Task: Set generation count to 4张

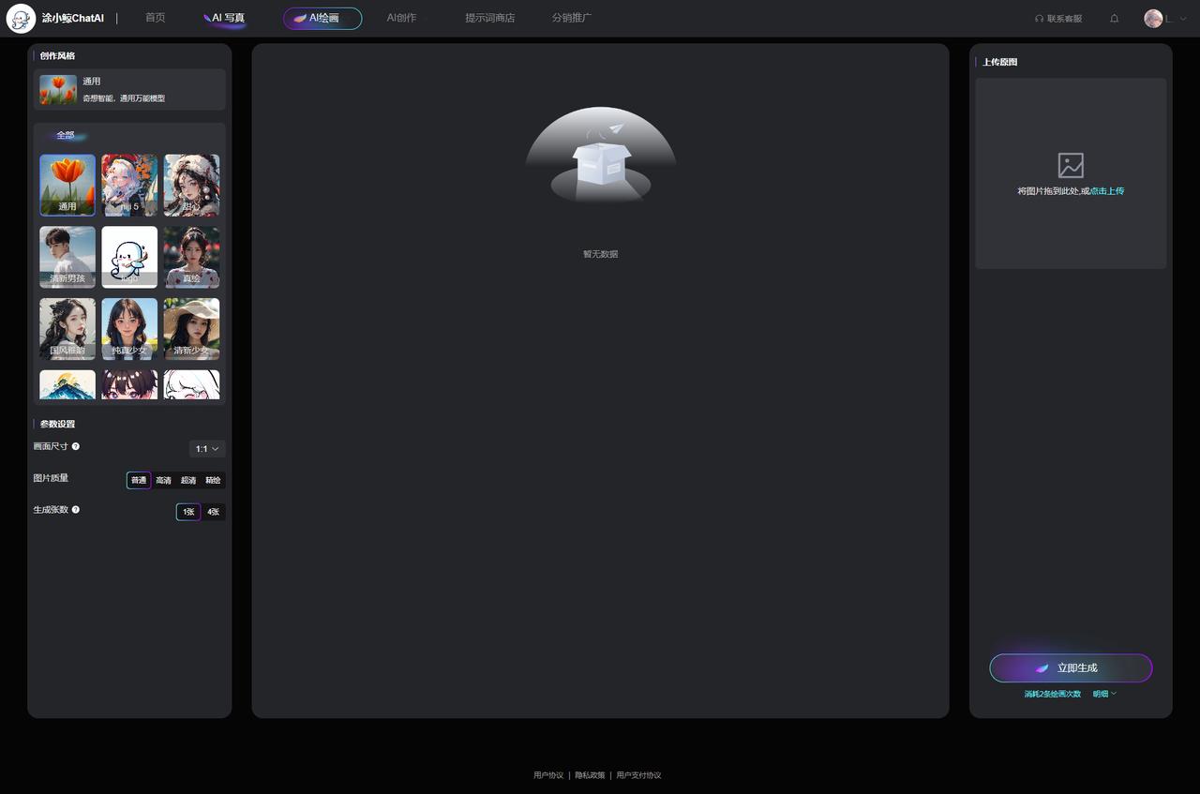Action: (213, 512)
